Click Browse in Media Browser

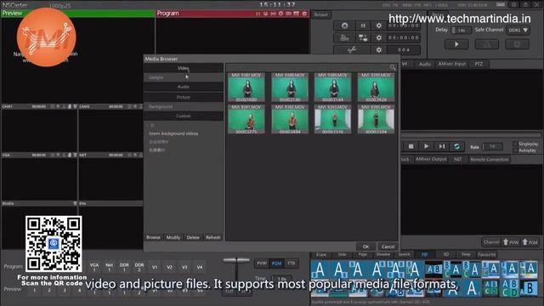pos(153,238)
